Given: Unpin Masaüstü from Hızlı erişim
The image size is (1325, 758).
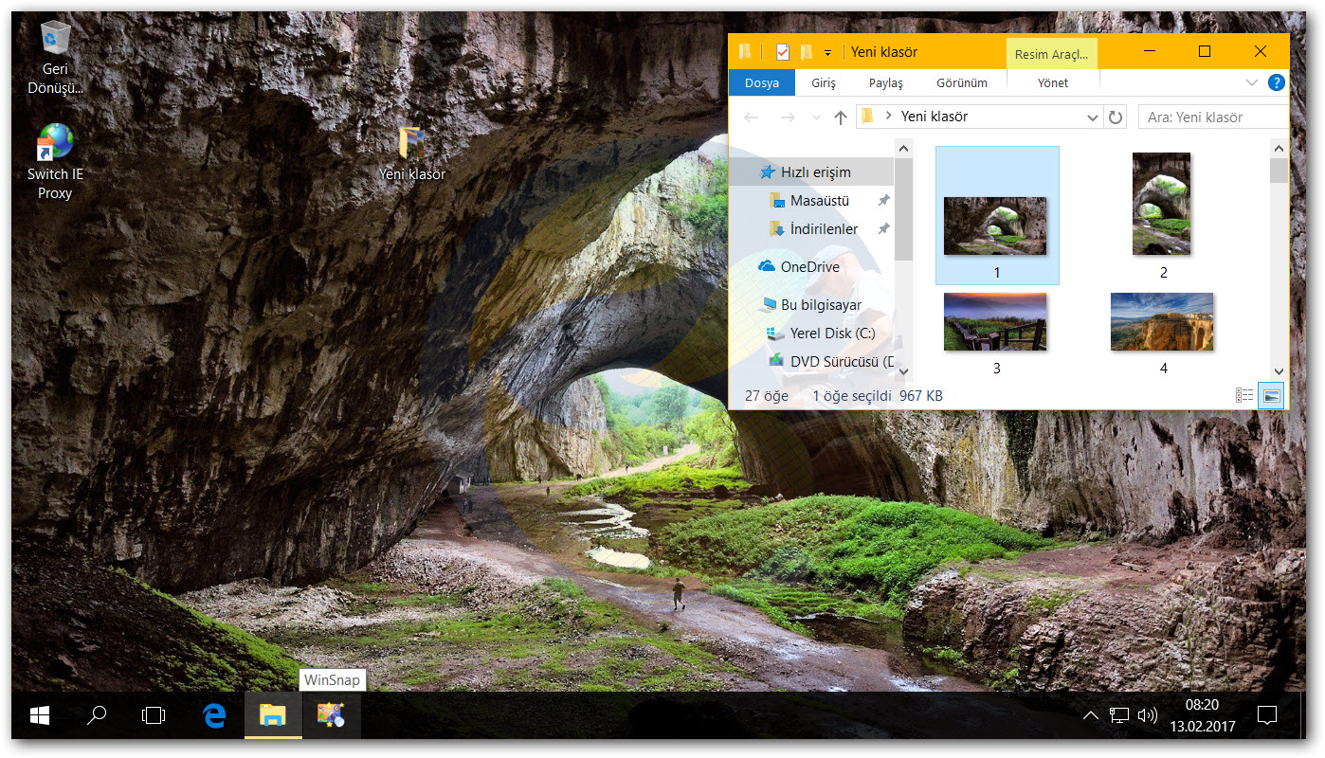Looking at the screenshot, I should (883, 200).
